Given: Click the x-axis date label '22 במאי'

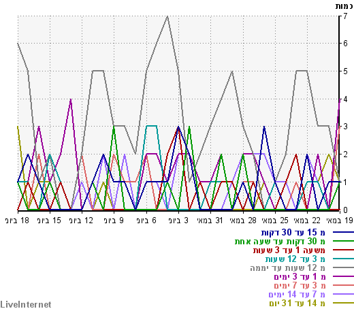Looking at the screenshot, I should click(x=307, y=220).
